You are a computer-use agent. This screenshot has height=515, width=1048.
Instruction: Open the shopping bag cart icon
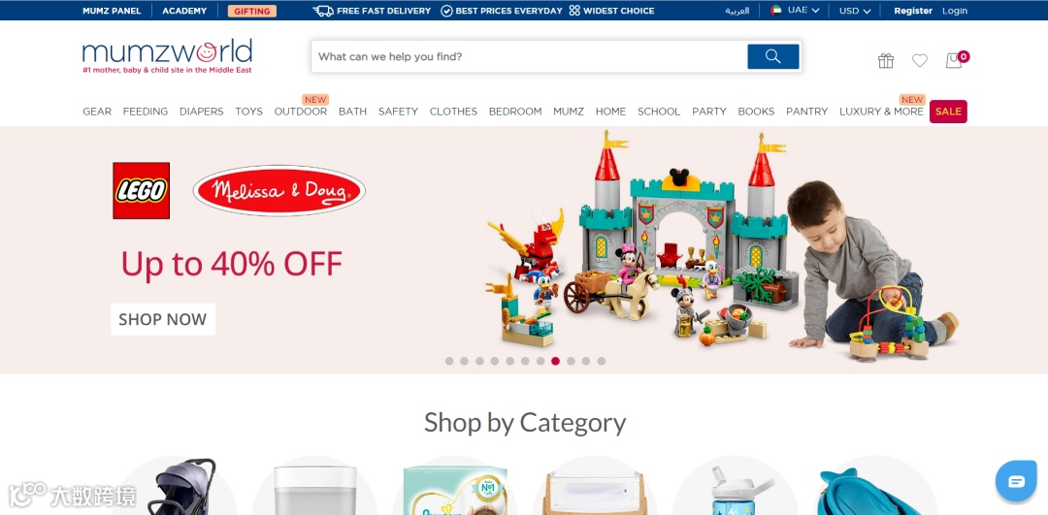[954, 60]
